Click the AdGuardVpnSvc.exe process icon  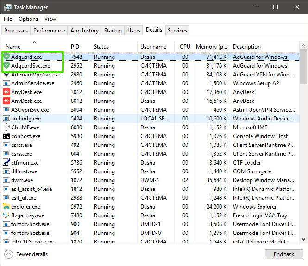(6, 75)
